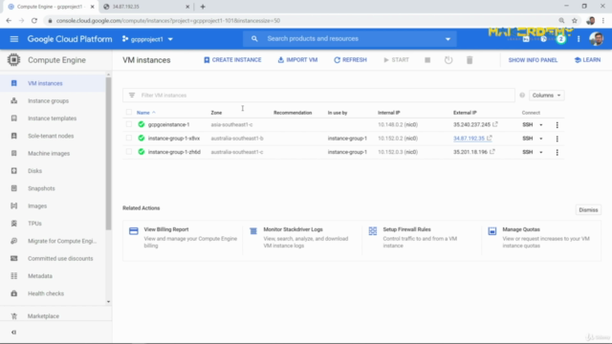Click the reset instance power icon
This screenshot has width=612, height=344.
point(448,60)
